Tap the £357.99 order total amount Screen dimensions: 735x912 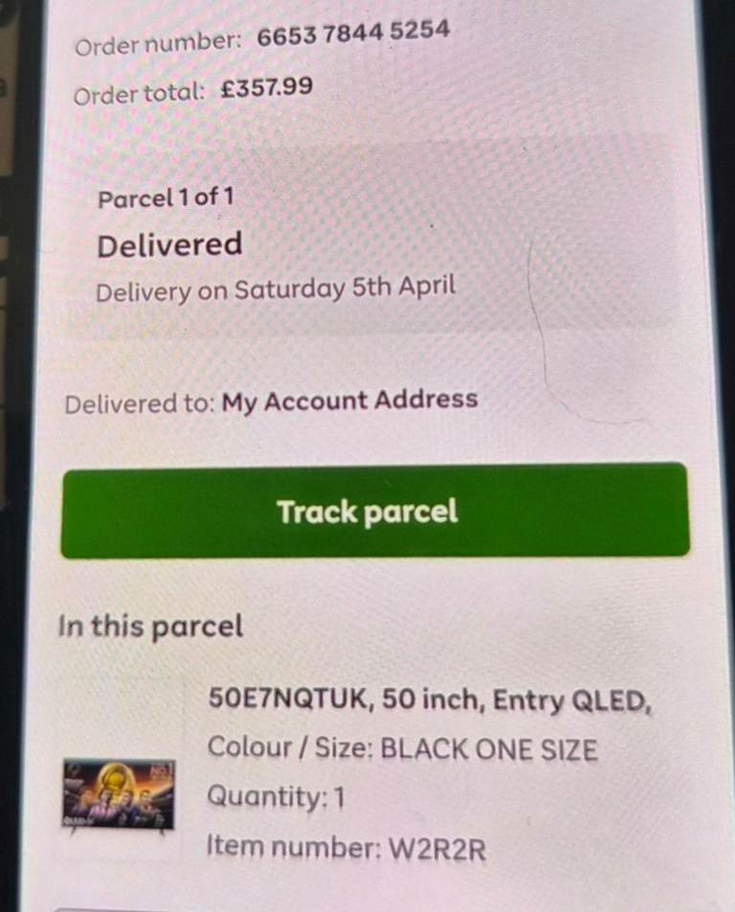pyautogui.click(x=267, y=88)
